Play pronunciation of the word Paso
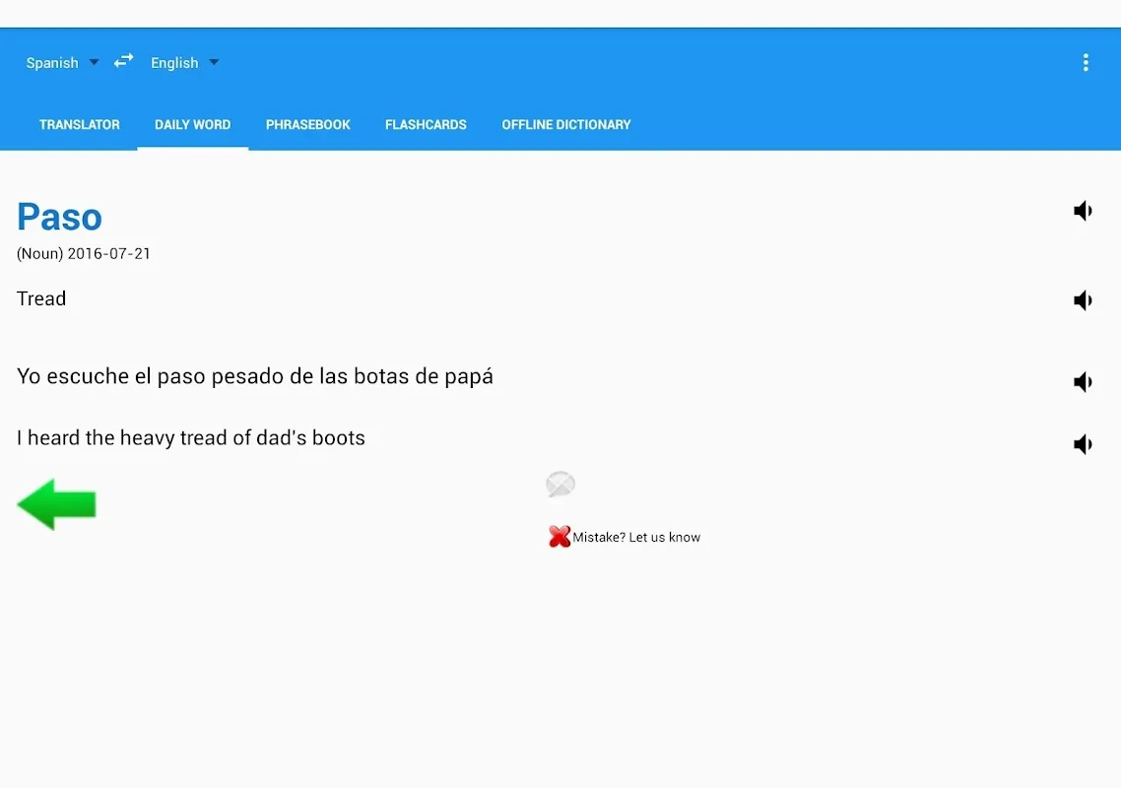1121x788 pixels. click(x=1083, y=211)
